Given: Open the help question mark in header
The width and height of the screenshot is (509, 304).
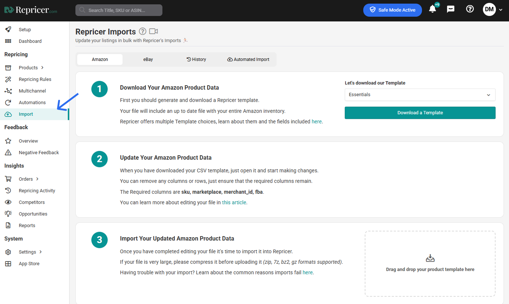Looking at the screenshot, I should pos(470,9).
